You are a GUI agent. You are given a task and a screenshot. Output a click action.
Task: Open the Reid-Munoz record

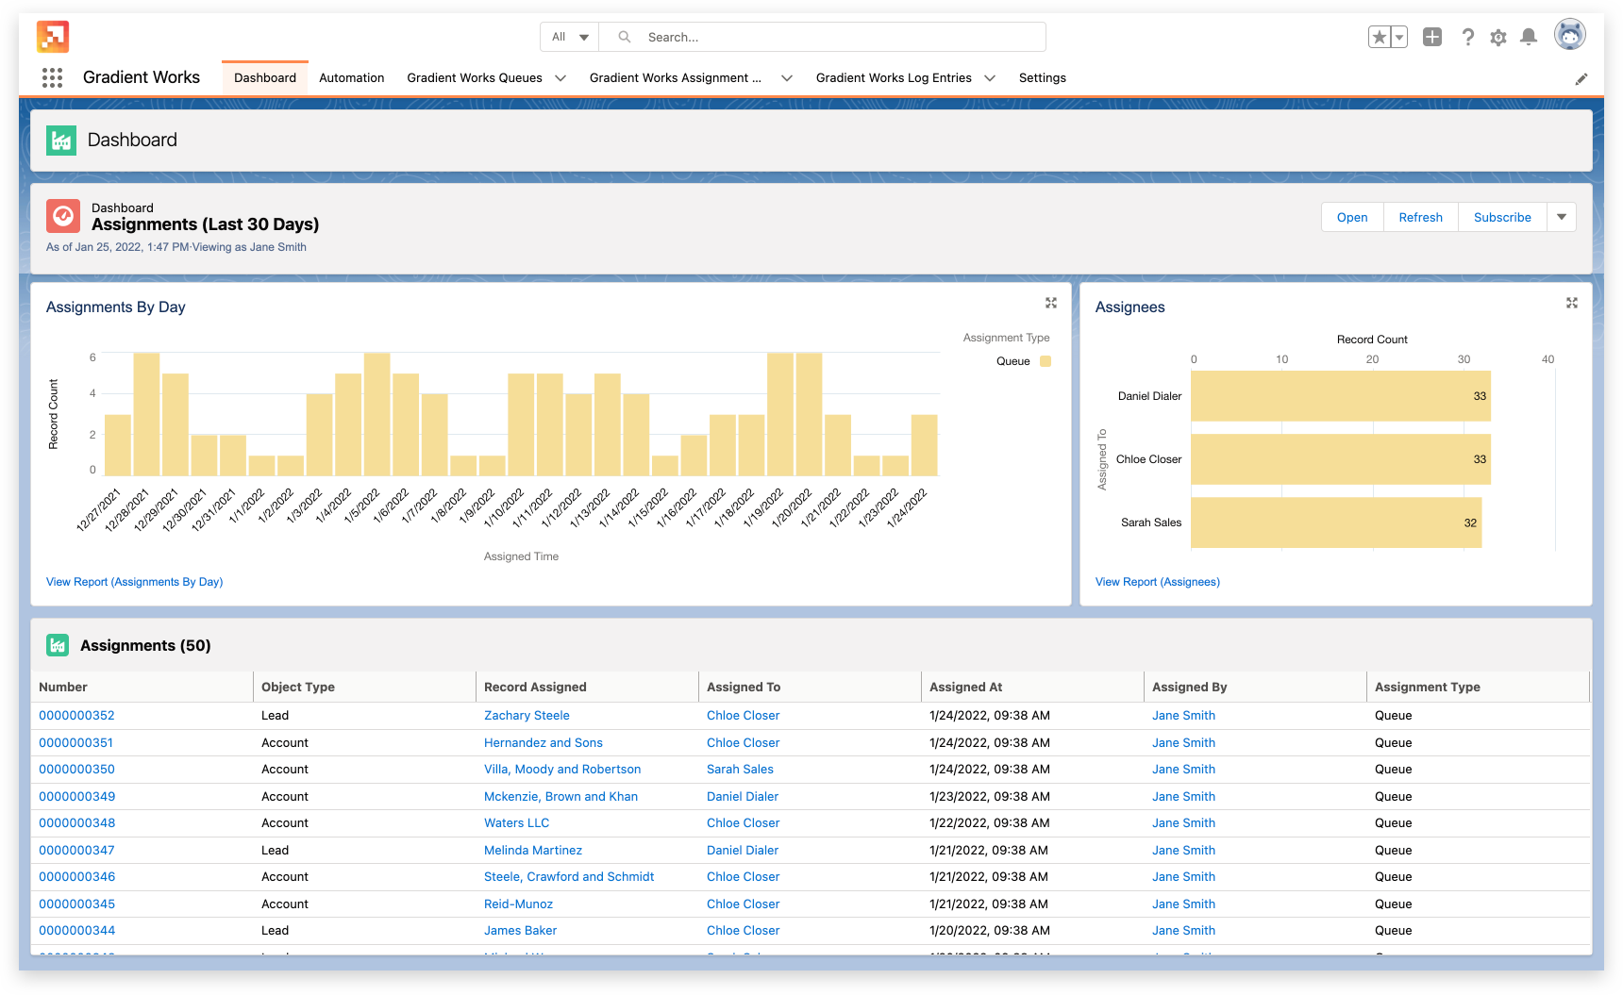(x=518, y=904)
